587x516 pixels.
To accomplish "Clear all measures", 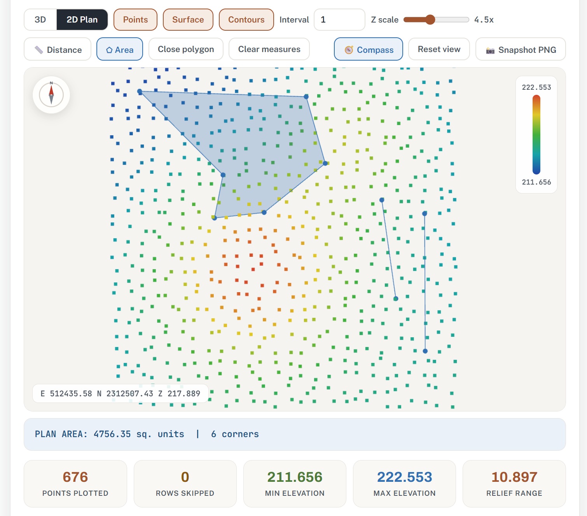I will pyautogui.click(x=269, y=49).
